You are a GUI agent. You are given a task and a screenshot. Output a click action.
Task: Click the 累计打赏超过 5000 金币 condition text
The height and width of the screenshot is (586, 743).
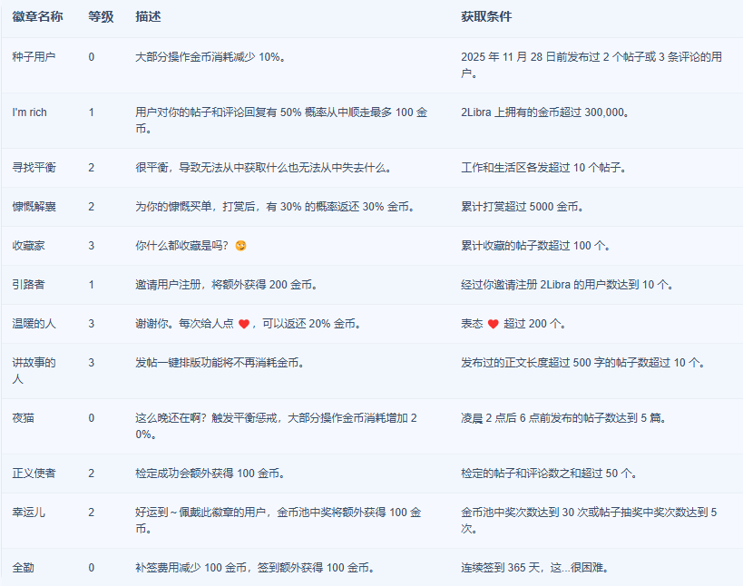click(x=522, y=207)
